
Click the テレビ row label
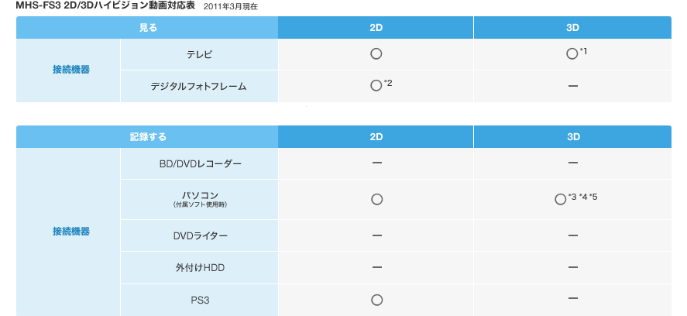pyautogui.click(x=199, y=54)
